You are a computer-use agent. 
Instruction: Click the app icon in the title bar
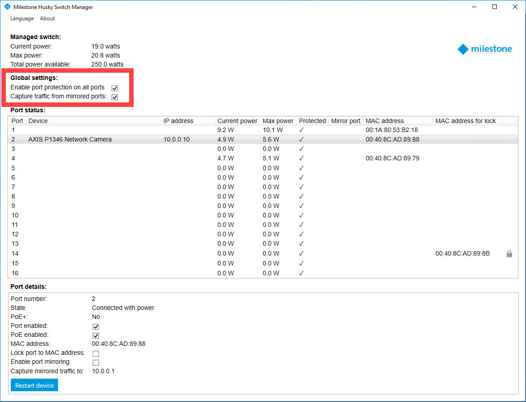pos(7,7)
